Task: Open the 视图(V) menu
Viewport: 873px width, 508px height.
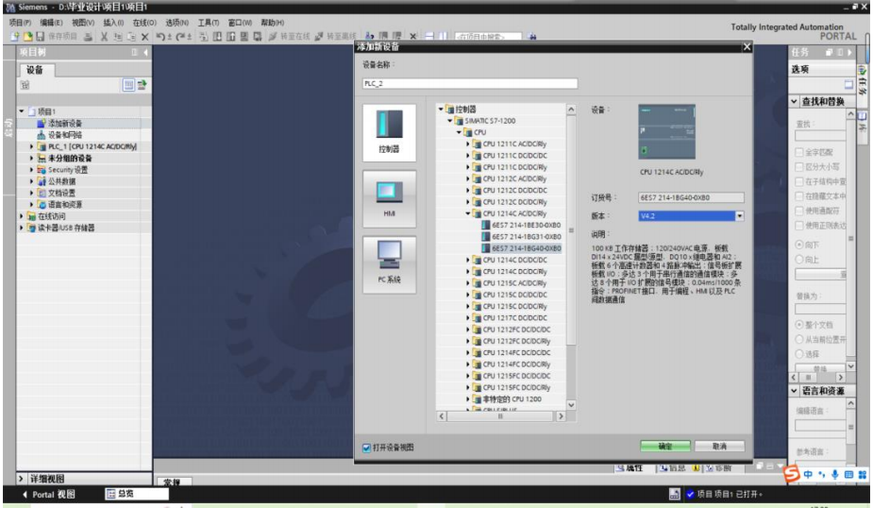Action: pyautogui.click(x=83, y=23)
